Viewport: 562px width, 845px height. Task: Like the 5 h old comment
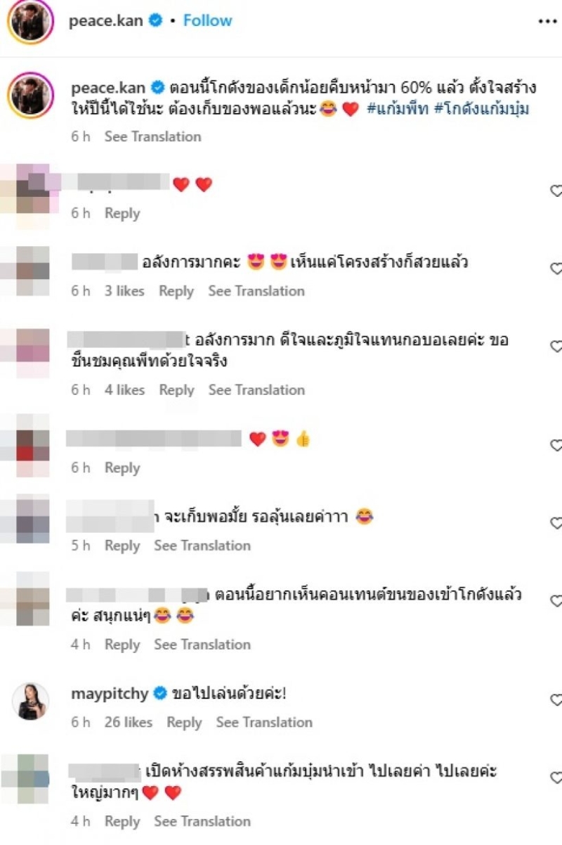tap(556, 524)
